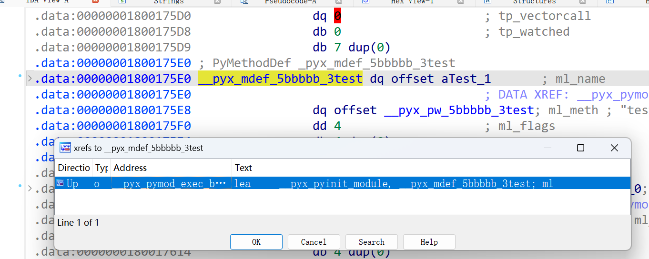Close the IDA View-A tab
This screenshot has width=649, height=259.
[95, 2]
